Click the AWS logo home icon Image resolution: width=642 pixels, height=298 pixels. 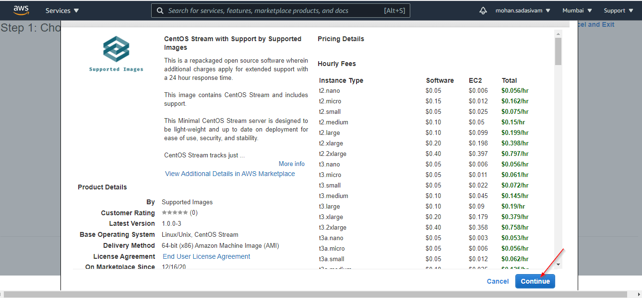tap(21, 10)
